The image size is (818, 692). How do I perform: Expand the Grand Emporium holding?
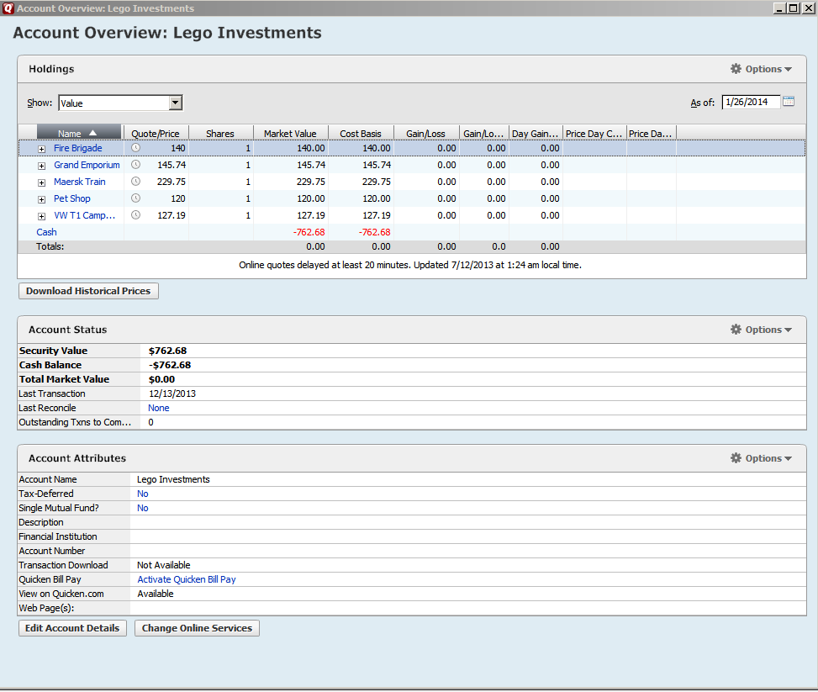[x=42, y=166]
